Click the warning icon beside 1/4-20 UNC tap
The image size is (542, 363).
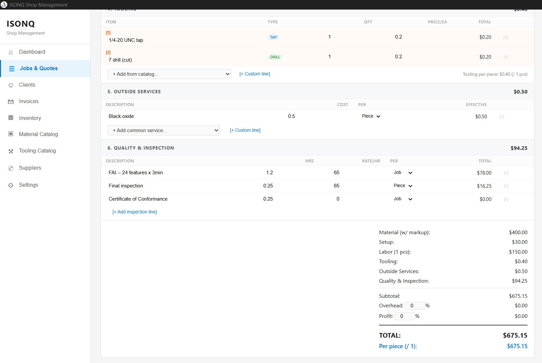tap(108, 33)
